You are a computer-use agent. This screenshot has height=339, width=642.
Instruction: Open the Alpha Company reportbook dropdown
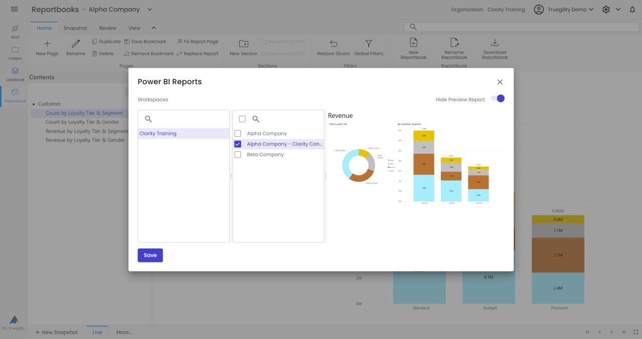149,9
